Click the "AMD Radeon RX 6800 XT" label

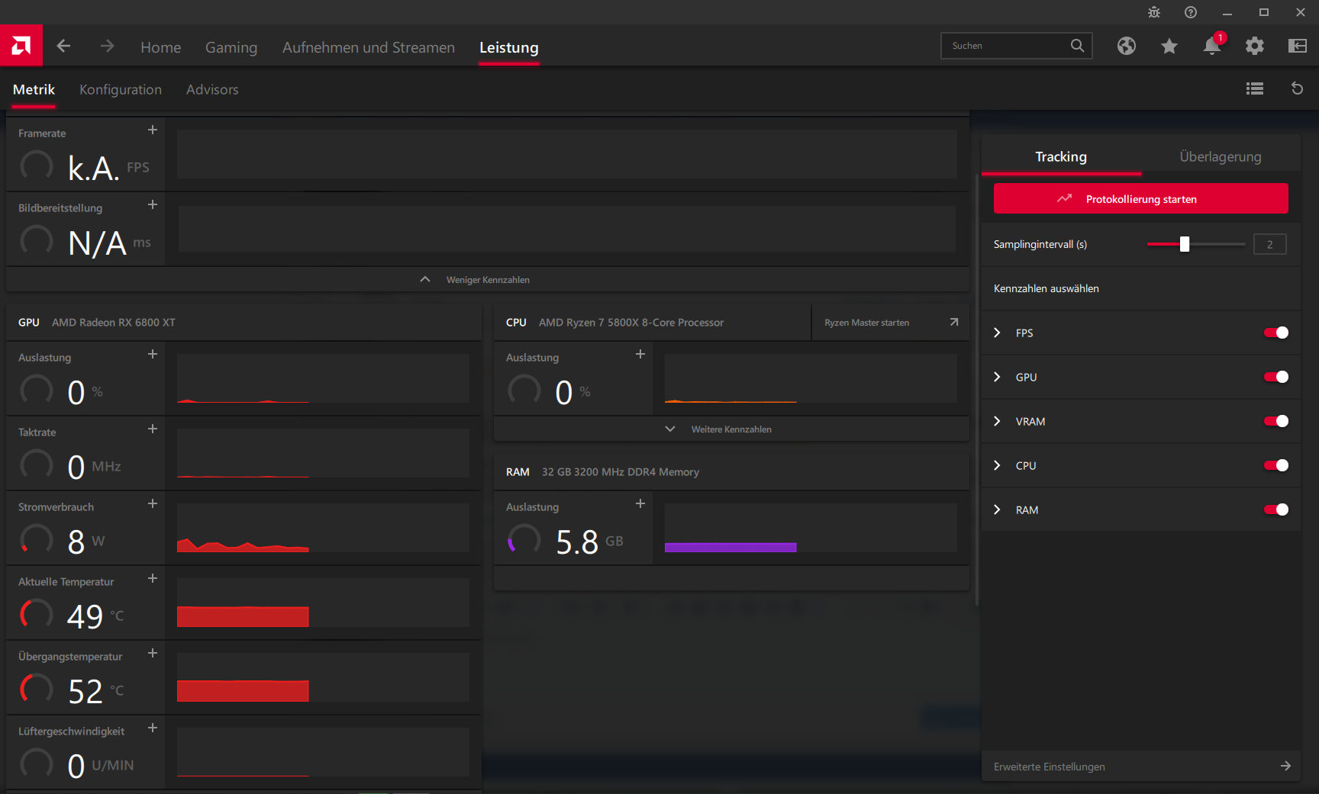pos(114,323)
